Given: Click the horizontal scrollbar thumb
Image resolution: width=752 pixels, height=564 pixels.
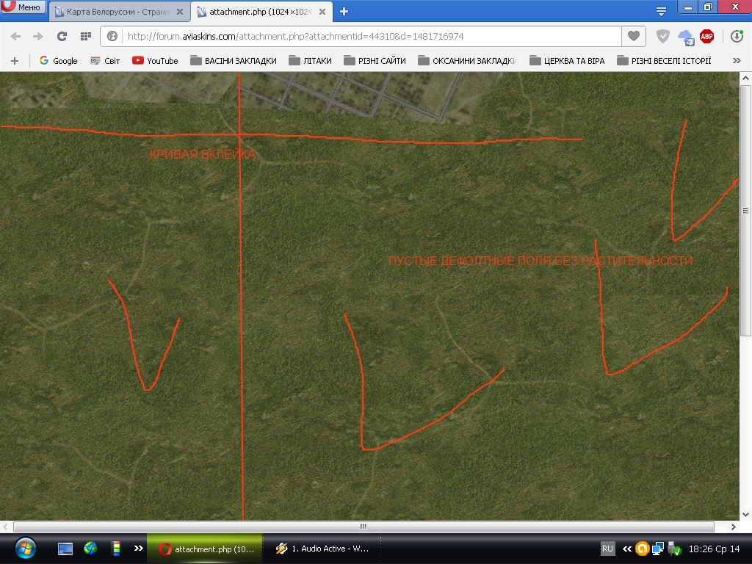Looking at the screenshot, I should point(364,527).
